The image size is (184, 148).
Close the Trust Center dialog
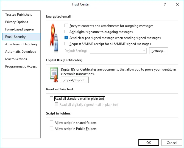pos(177,4)
